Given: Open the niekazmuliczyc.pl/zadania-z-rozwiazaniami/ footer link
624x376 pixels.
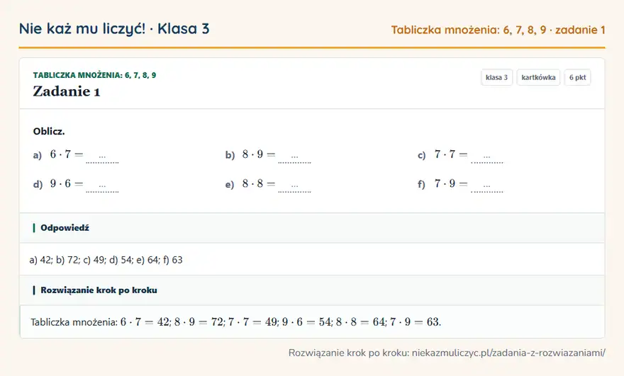Looking at the screenshot, I should pos(508,353).
